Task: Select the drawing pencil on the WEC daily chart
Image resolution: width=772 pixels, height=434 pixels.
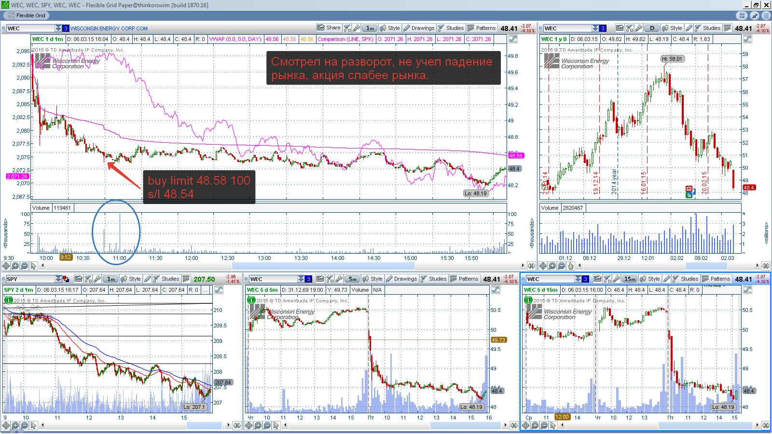Action: point(689,28)
